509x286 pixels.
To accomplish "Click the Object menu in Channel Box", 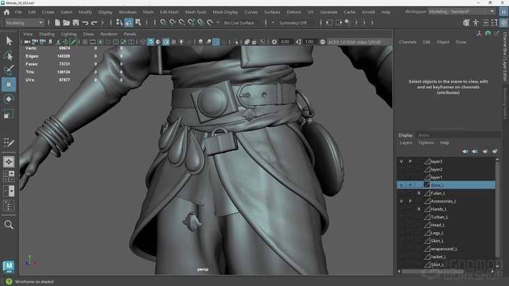I will pos(443,42).
